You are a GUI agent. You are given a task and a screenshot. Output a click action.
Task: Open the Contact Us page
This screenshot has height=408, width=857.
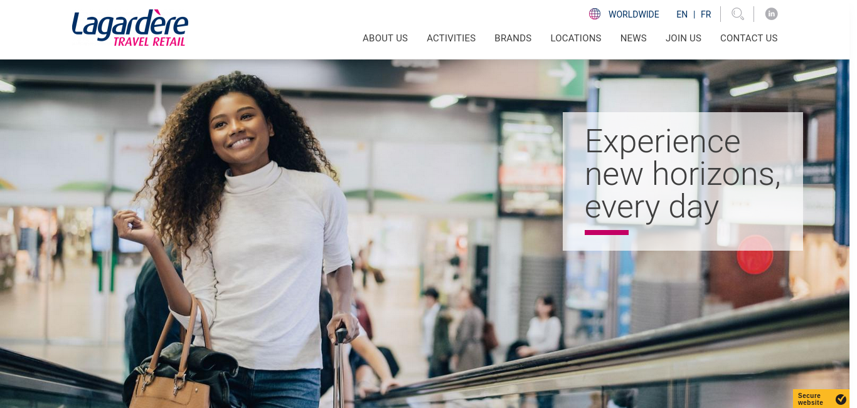coord(749,38)
